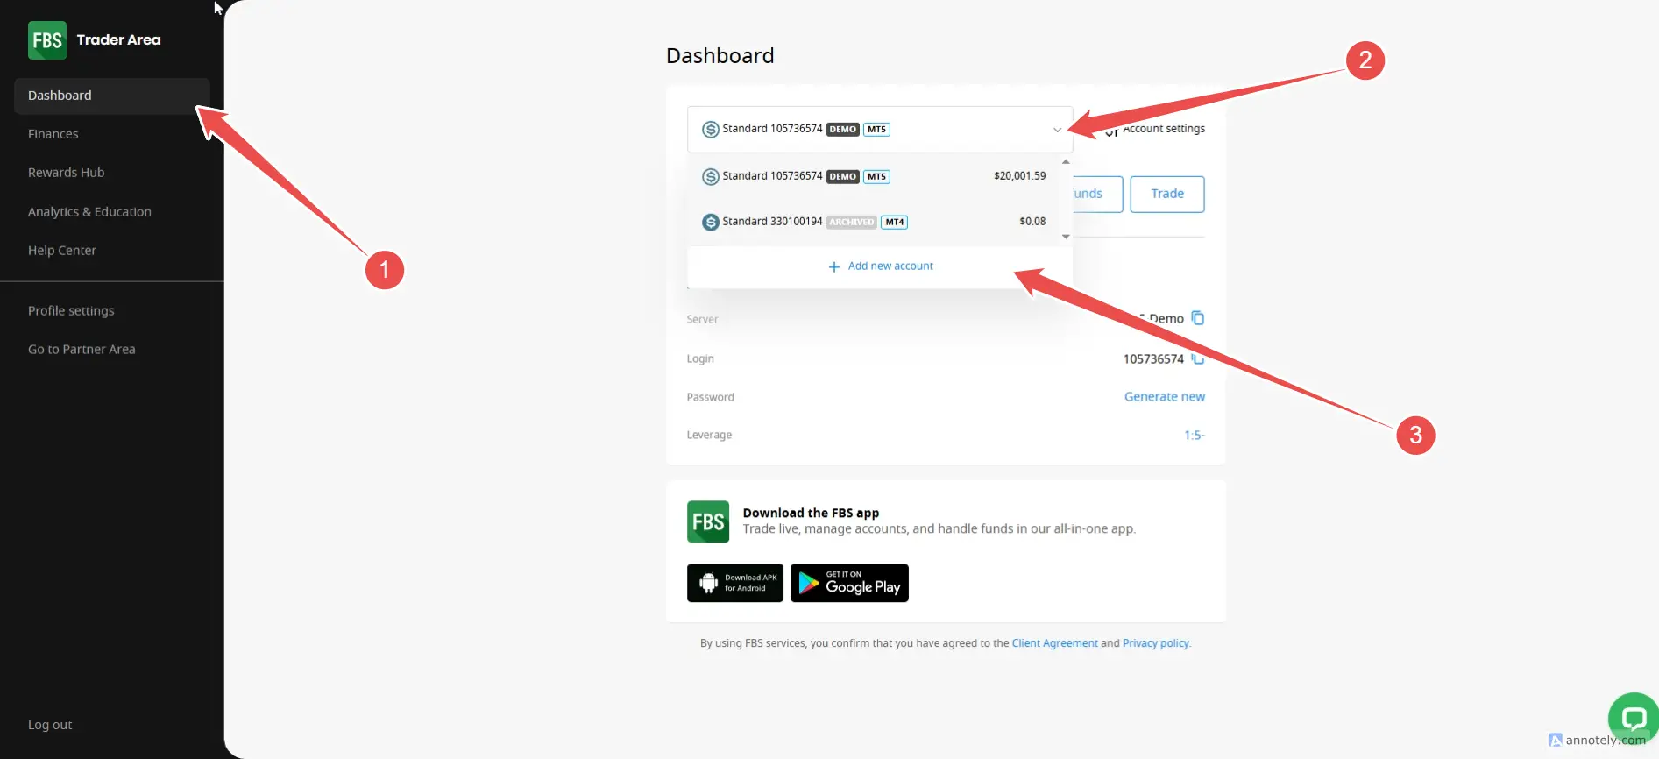Go to Rewards Hub
Screen dimensions: 1659x759
[x=67, y=173]
